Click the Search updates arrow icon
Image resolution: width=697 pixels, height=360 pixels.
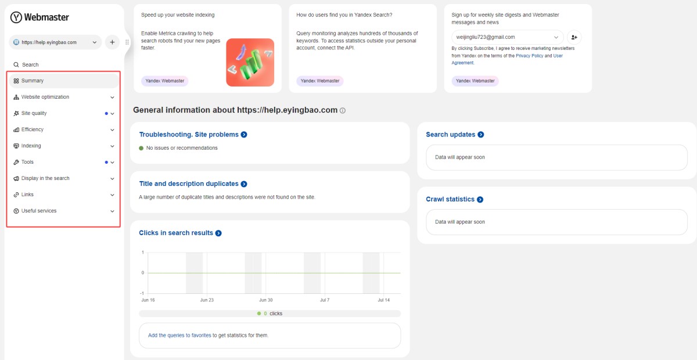[x=481, y=135]
